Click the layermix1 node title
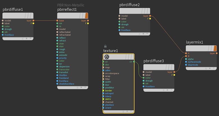This screenshot has width=219, height=116. (194, 42)
